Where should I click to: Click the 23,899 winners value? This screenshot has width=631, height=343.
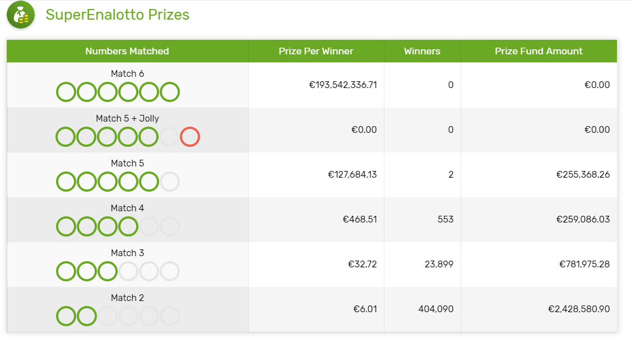(x=439, y=264)
